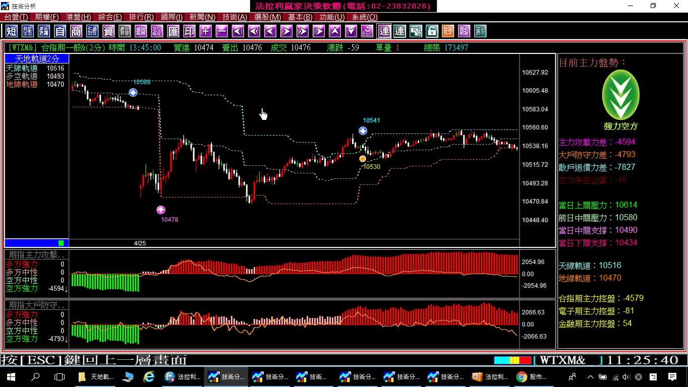Screen dimensions: 688x387
Task: Click the 自 self-select toolbar icon
Action: coord(60,31)
